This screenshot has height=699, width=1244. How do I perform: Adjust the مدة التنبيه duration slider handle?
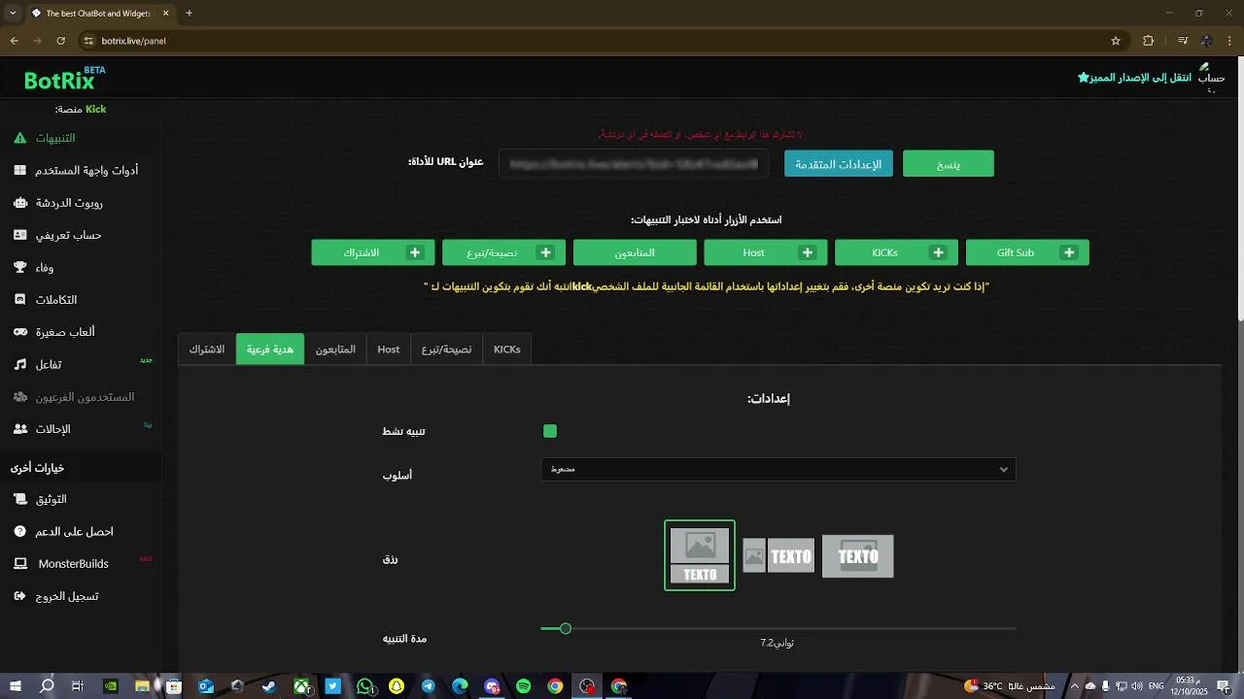point(566,629)
